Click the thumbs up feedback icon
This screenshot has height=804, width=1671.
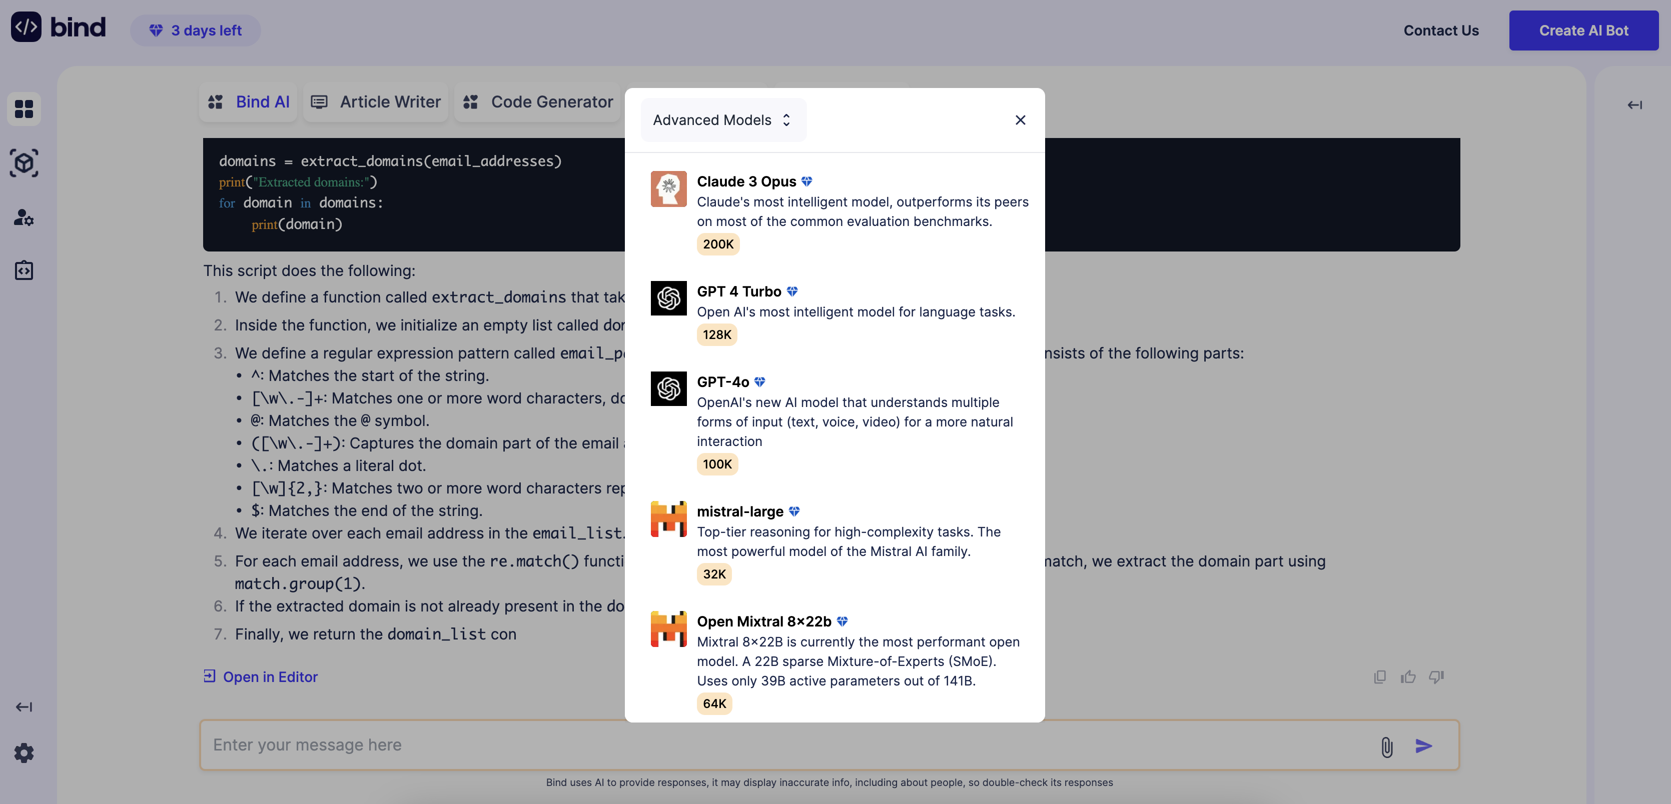coord(1408,677)
